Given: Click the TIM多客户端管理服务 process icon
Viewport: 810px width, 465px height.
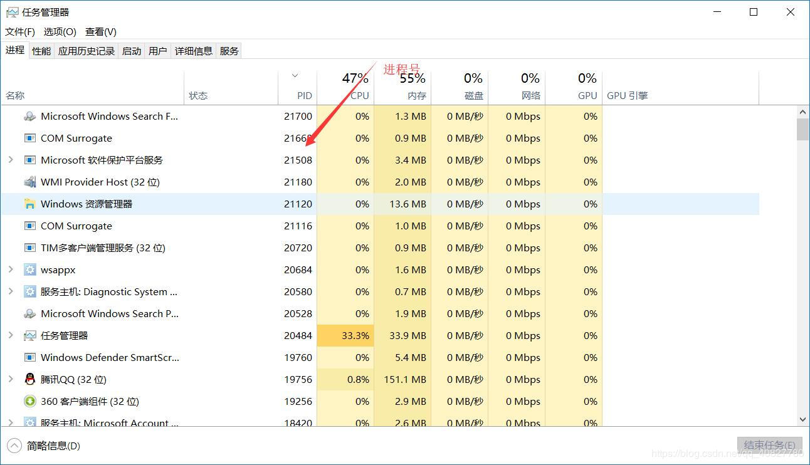Looking at the screenshot, I should pyautogui.click(x=29, y=248).
